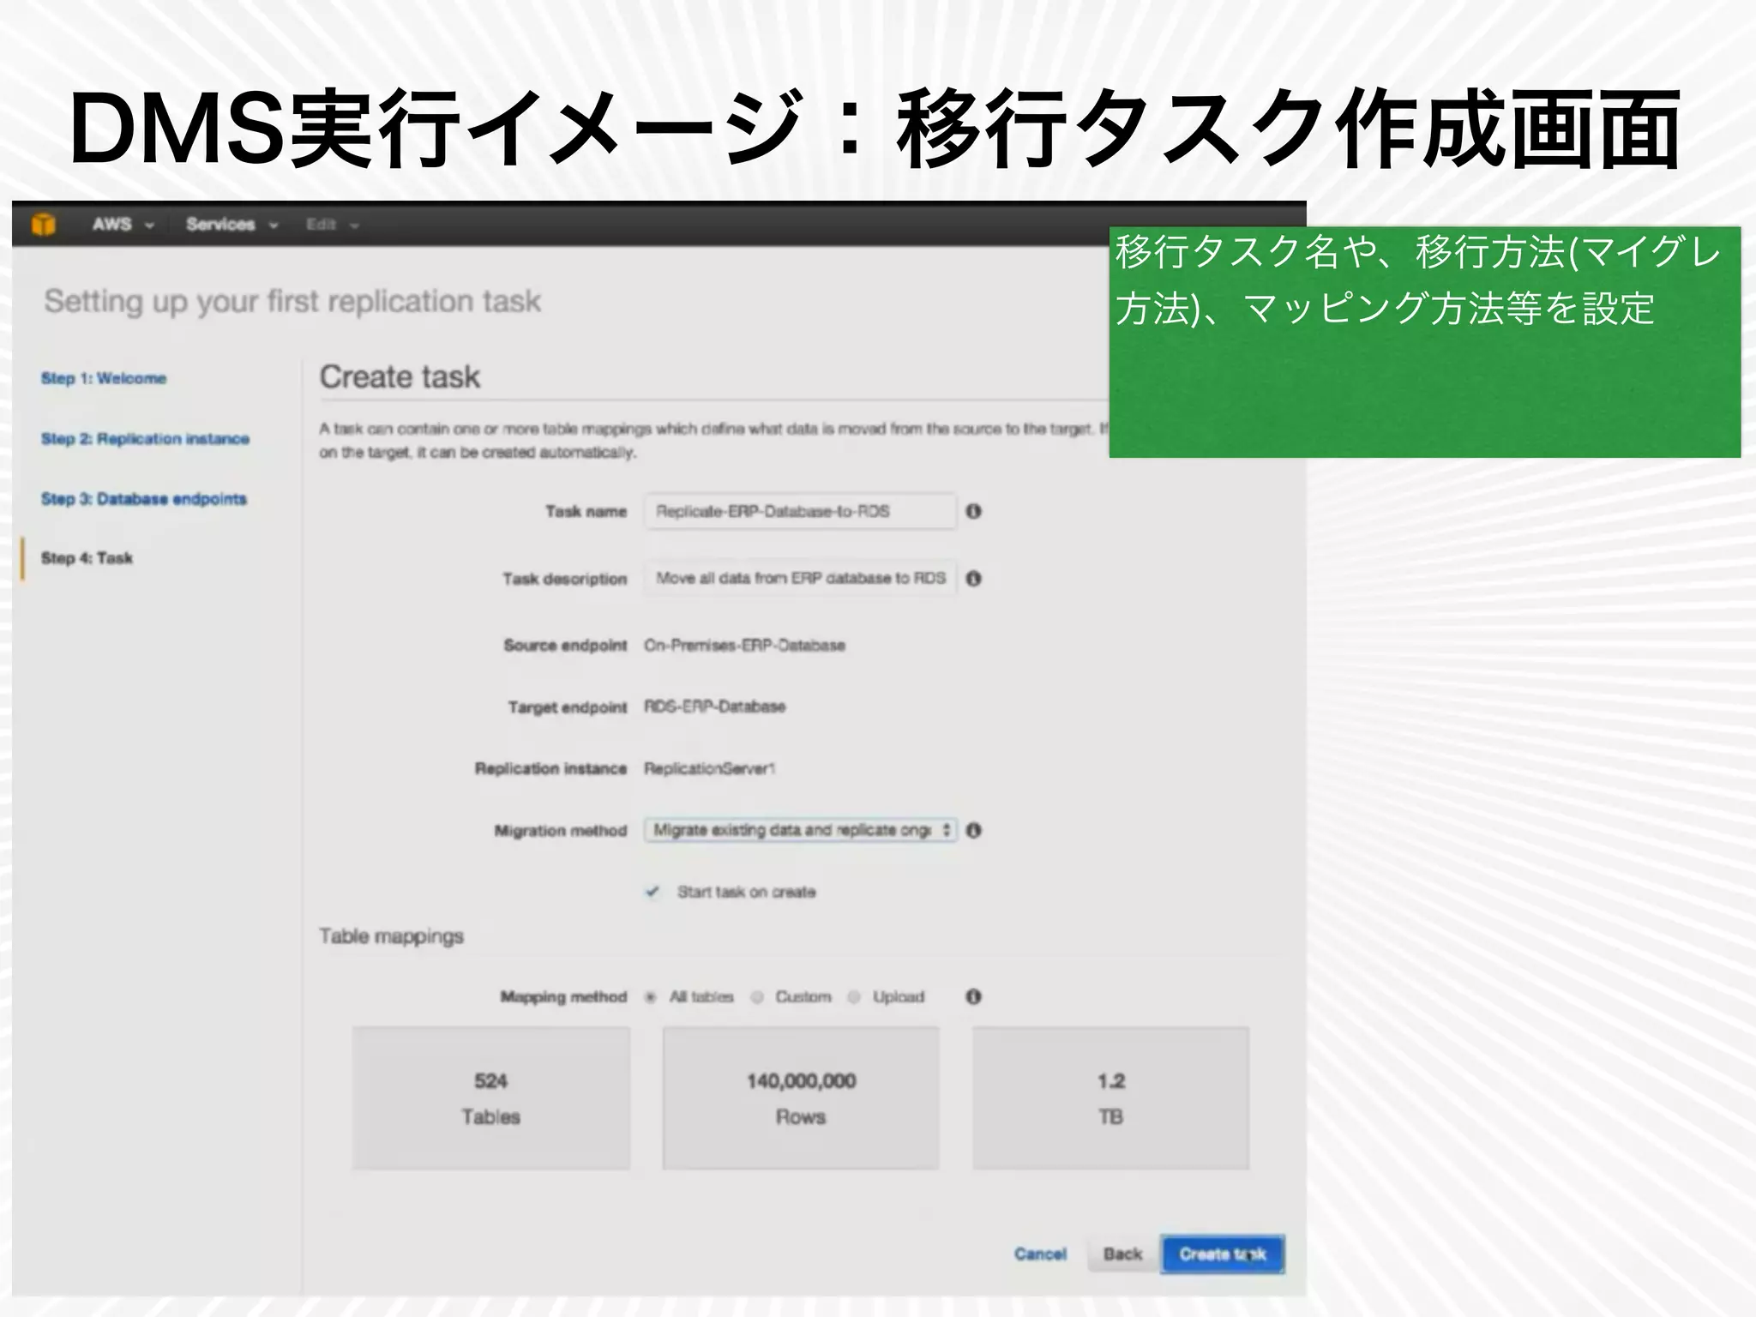Image resolution: width=1756 pixels, height=1317 pixels.
Task: Click info icon next to Task description
Action: coord(973,579)
